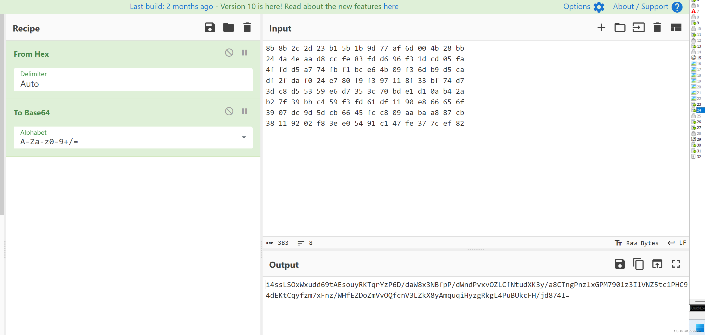Disable the From Hex operation

coord(229,53)
